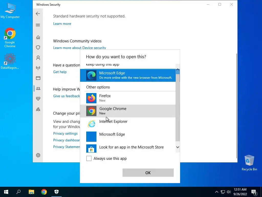
Task: Open the Windows Start menu
Action: coord(6,192)
